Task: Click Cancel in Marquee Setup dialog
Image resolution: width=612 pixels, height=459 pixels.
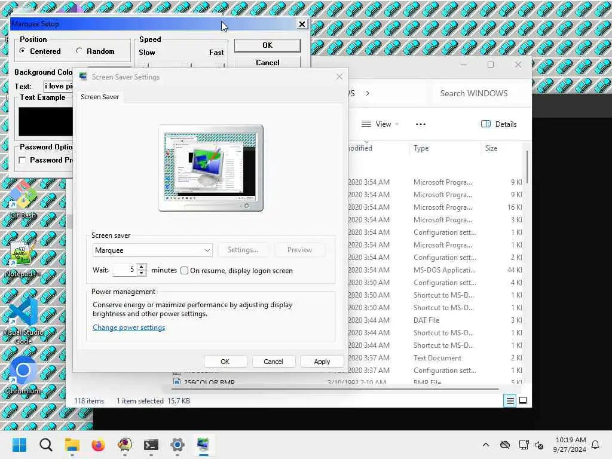Action: click(x=267, y=62)
